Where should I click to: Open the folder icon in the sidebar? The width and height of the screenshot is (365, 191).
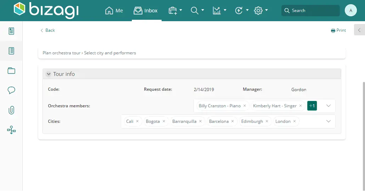(11, 71)
